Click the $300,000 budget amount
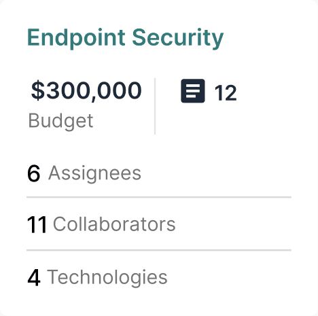Image resolution: width=318 pixels, height=316 pixels. pyautogui.click(x=86, y=90)
